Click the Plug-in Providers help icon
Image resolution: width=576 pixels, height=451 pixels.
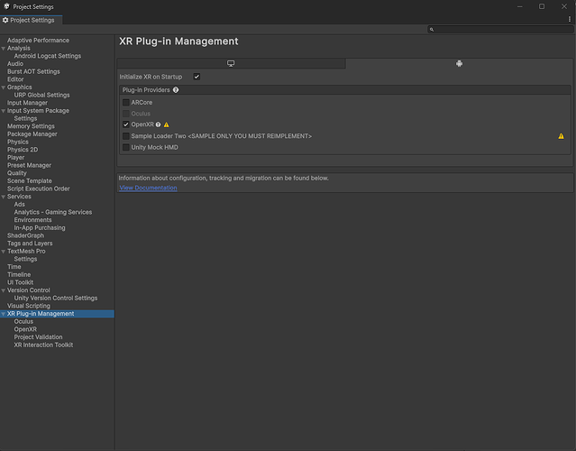tap(176, 90)
